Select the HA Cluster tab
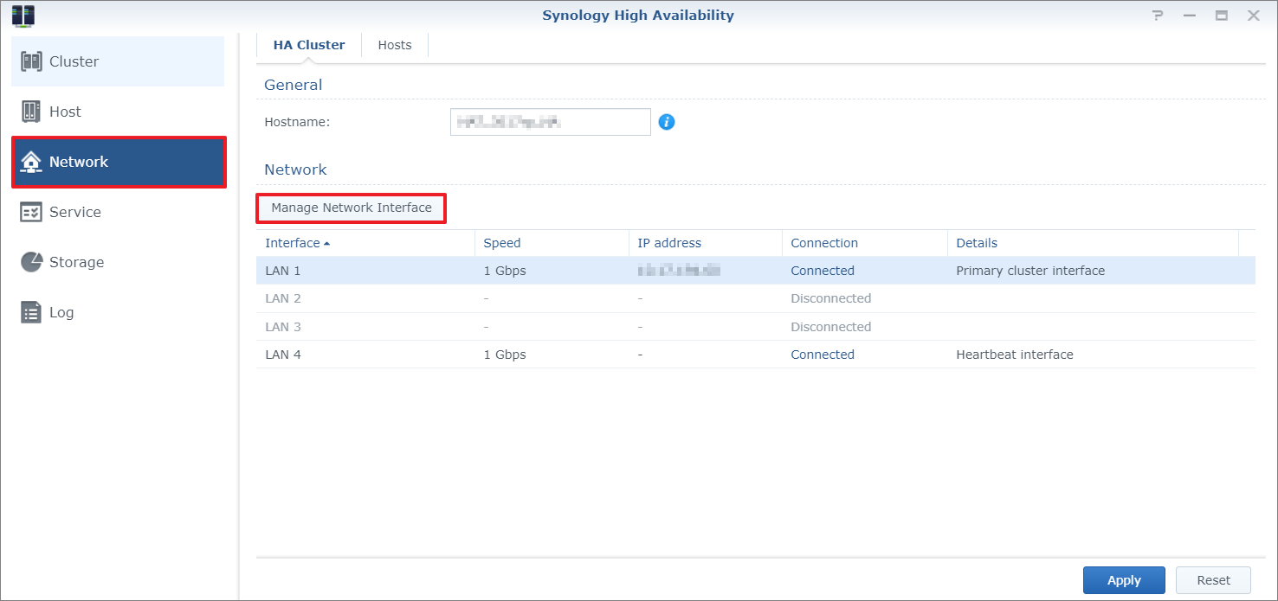This screenshot has width=1278, height=601. (309, 45)
